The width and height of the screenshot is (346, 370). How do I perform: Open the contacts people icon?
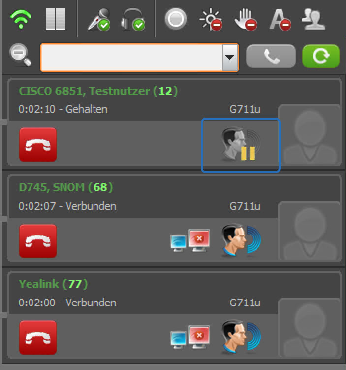pyautogui.click(x=313, y=19)
